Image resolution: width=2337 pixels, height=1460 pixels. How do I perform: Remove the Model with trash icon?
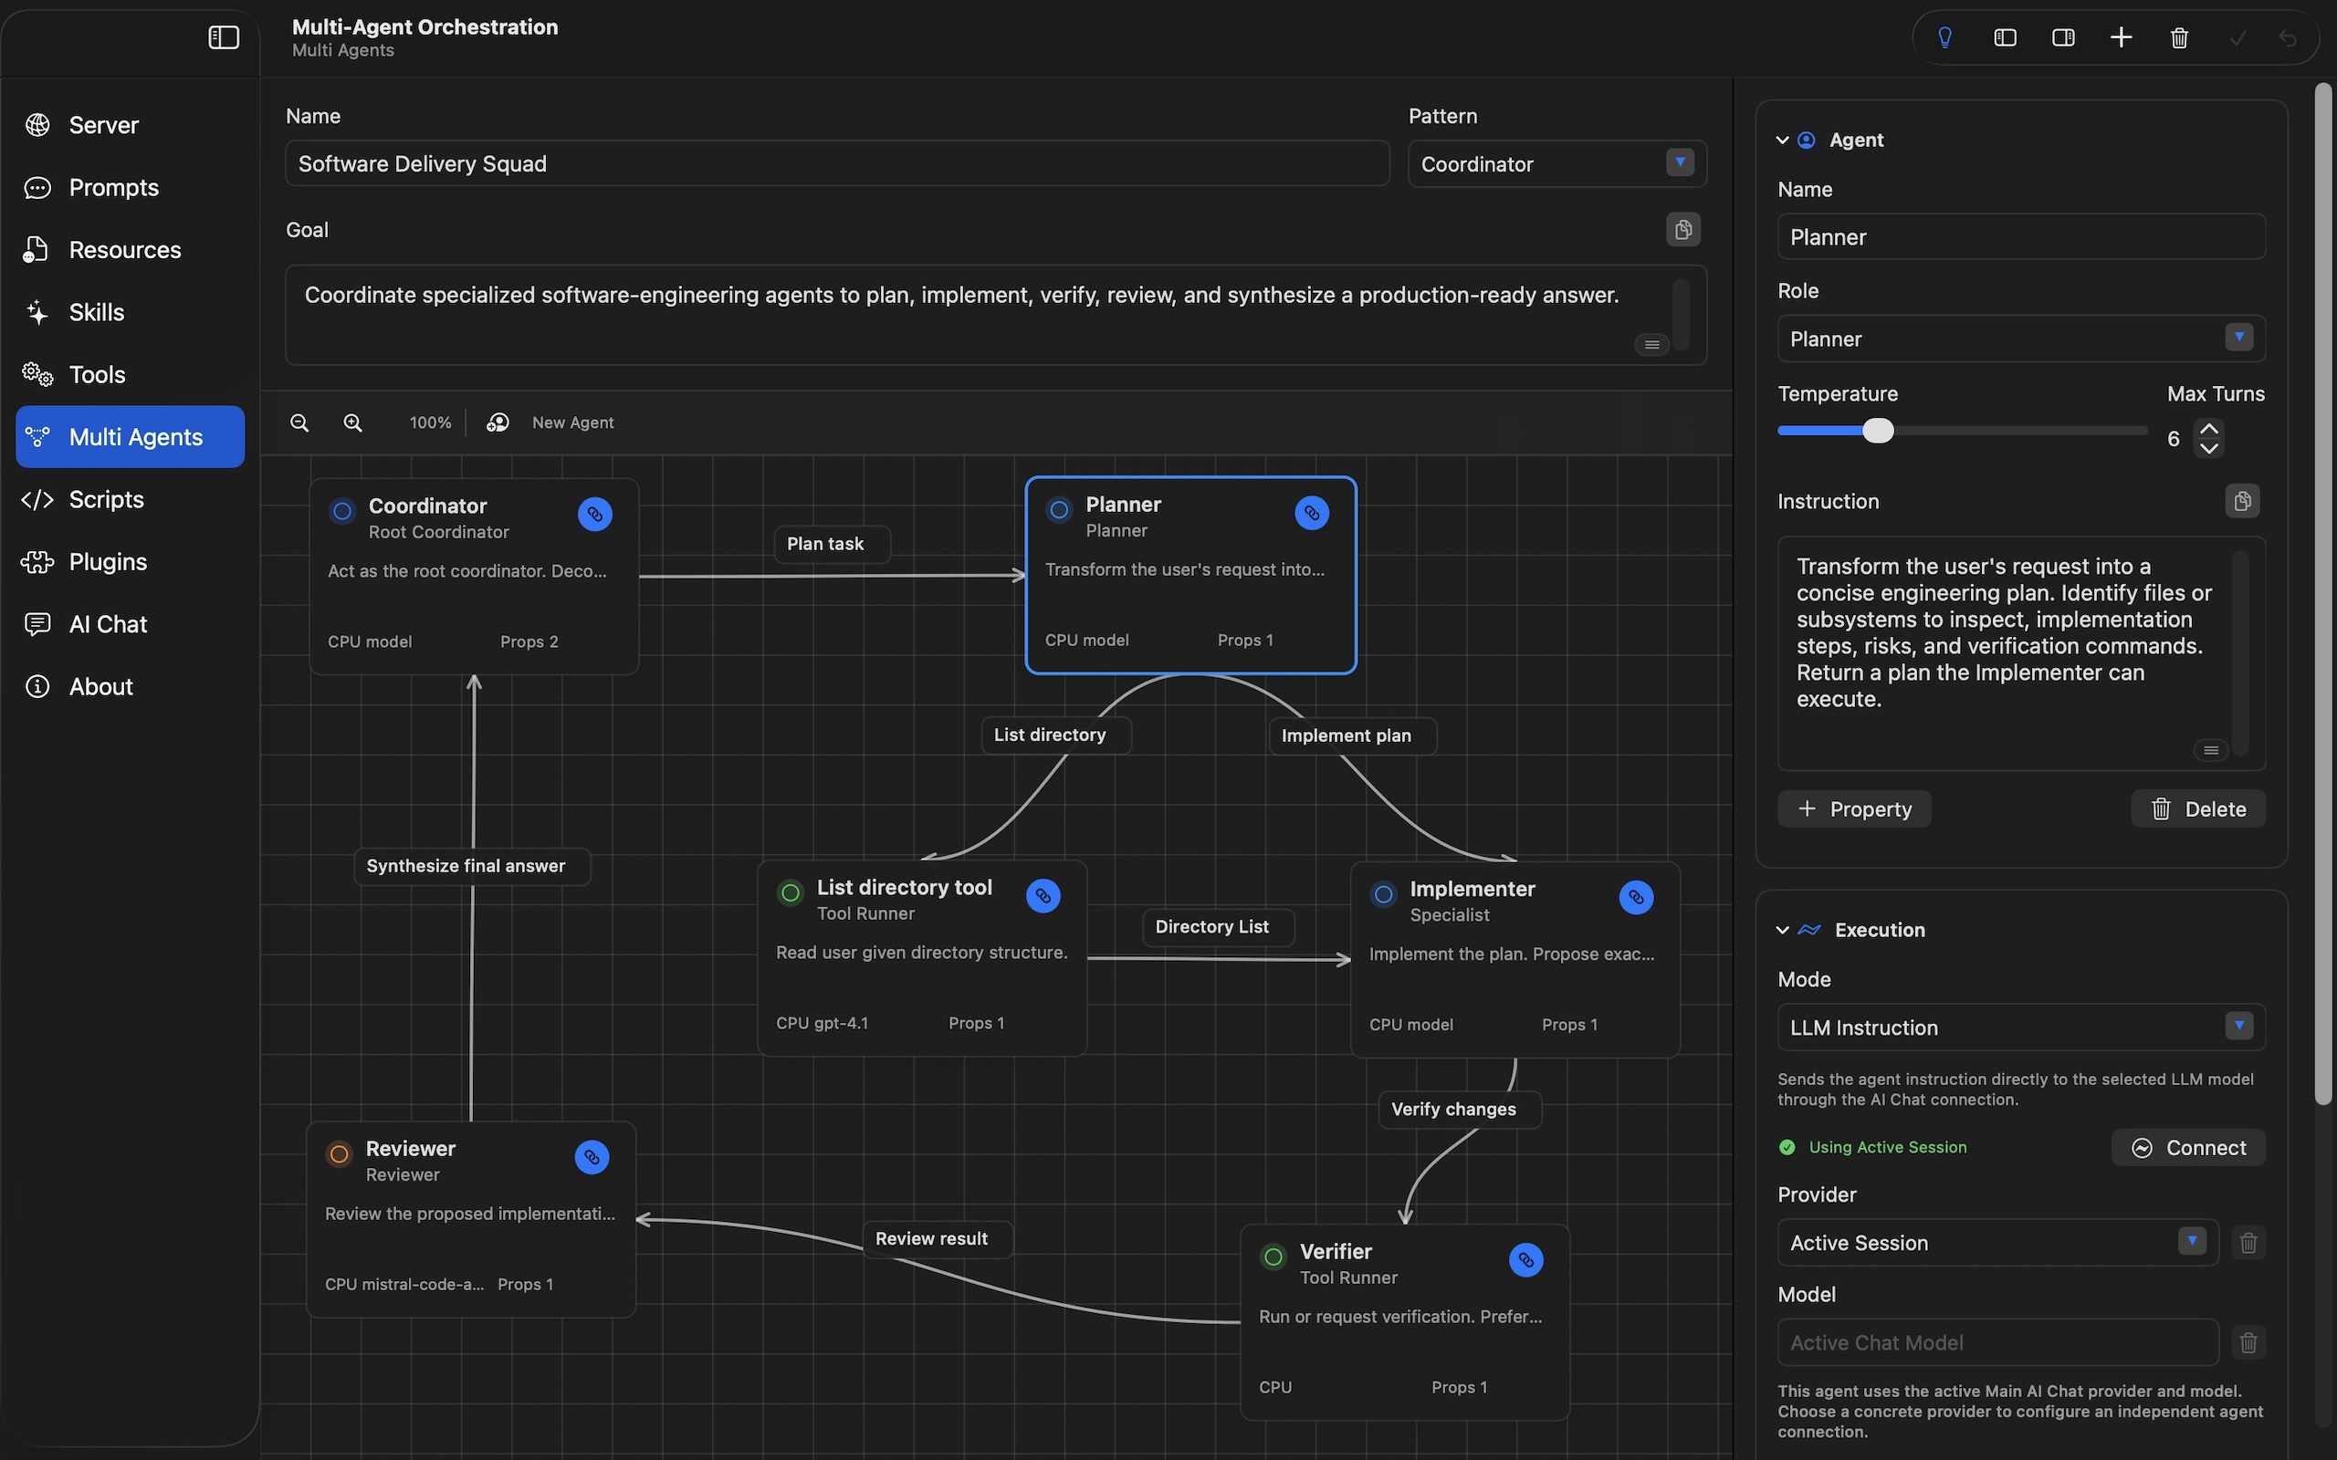point(2248,1342)
